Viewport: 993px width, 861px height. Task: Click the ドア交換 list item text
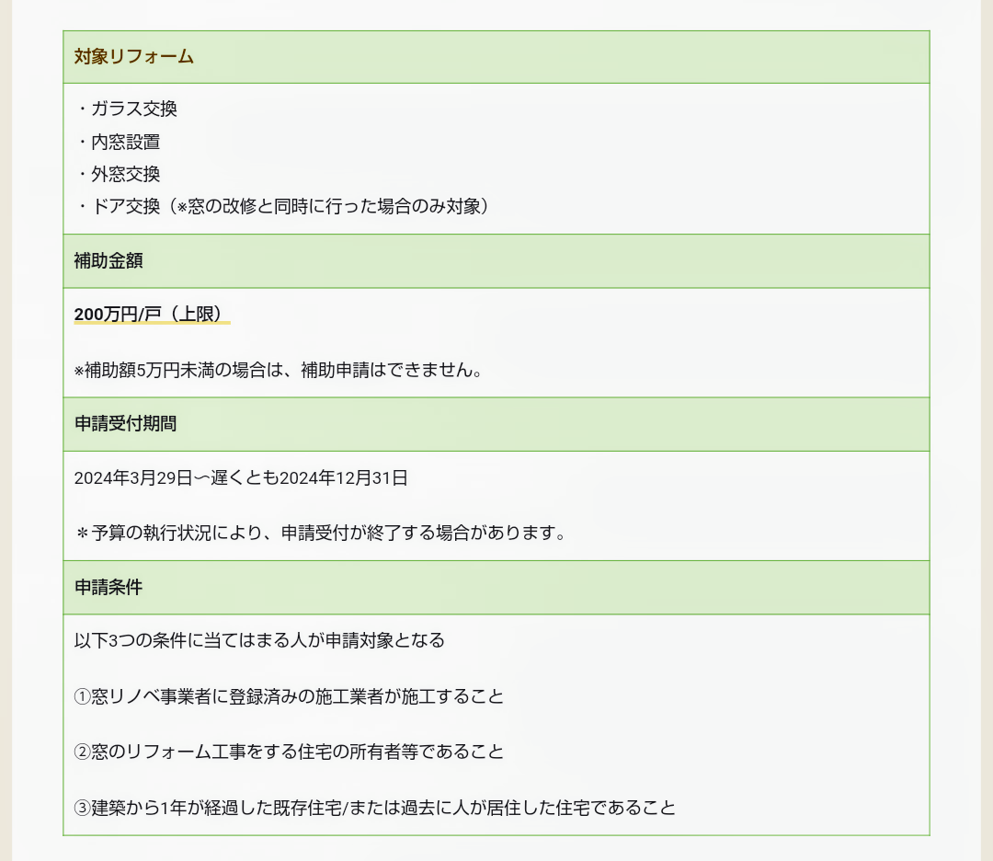(x=283, y=207)
